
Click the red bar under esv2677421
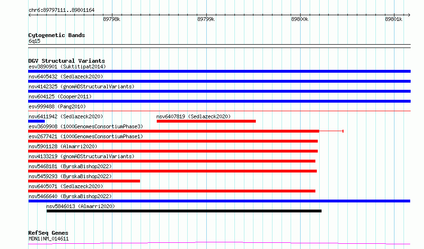173,141
